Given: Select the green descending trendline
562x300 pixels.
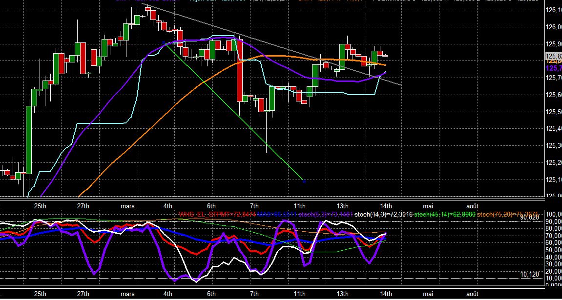Looking at the screenshot, I should tap(233, 111).
